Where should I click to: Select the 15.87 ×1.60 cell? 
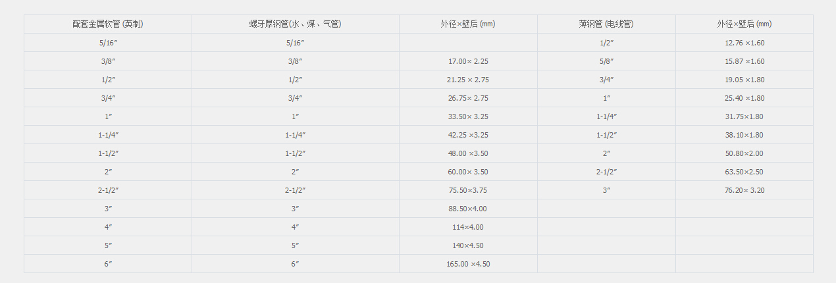[745, 61]
